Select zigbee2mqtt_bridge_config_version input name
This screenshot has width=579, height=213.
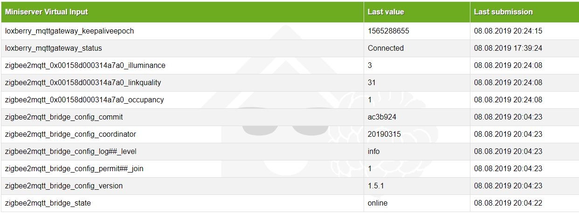click(x=64, y=186)
